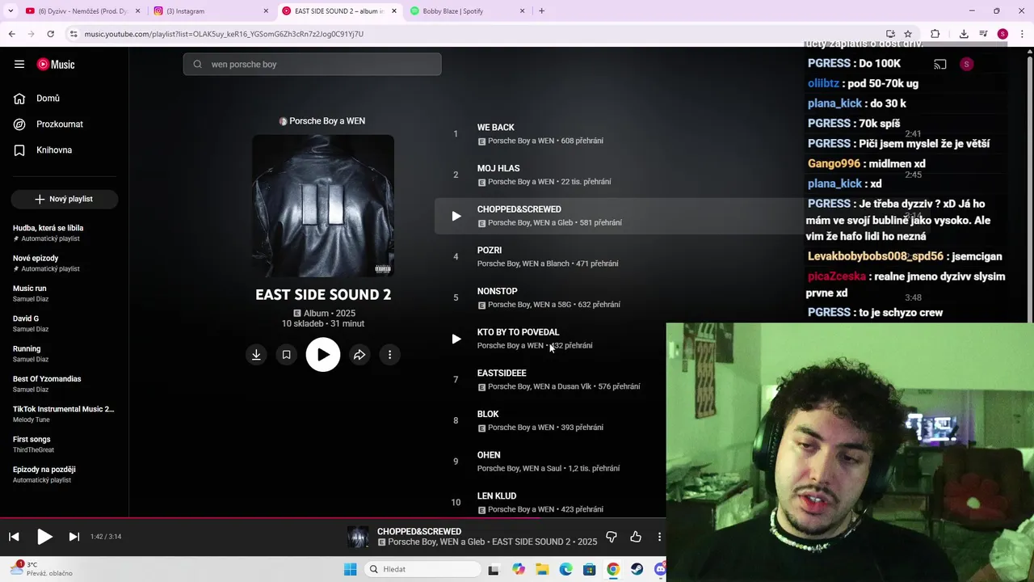This screenshot has height=582, width=1034.
Task: Open Microsoft Edge from taskbar
Action: pos(565,569)
